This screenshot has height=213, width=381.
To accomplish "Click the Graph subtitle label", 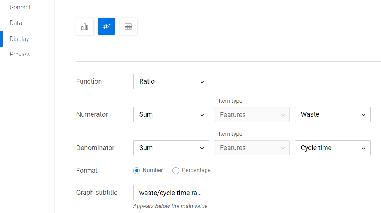I will [x=97, y=193].
